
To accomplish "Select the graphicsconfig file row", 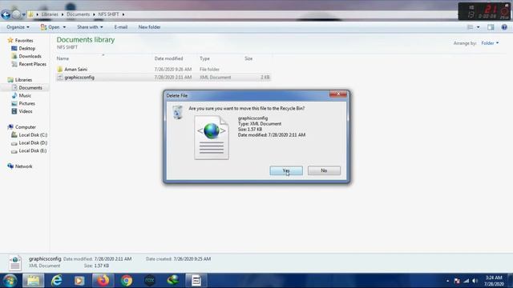I will [x=164, y=78].
